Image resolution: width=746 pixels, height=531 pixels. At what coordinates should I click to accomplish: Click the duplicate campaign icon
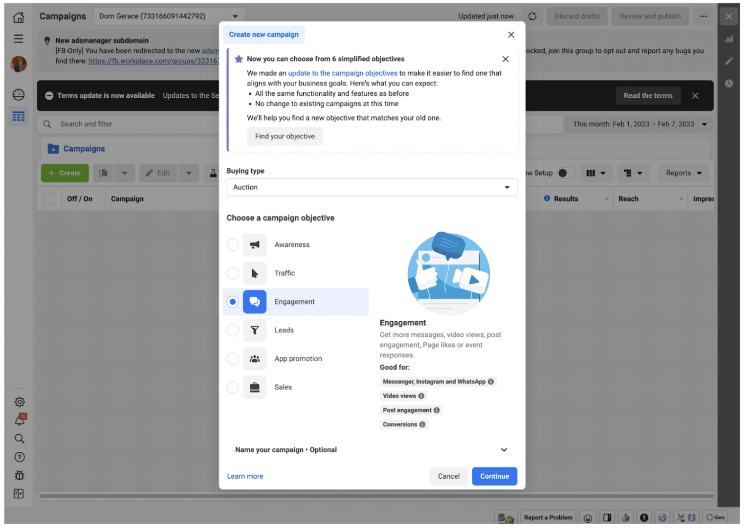[x=103, y=173]
